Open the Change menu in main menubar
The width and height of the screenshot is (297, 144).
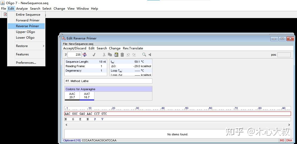[59, 9]
